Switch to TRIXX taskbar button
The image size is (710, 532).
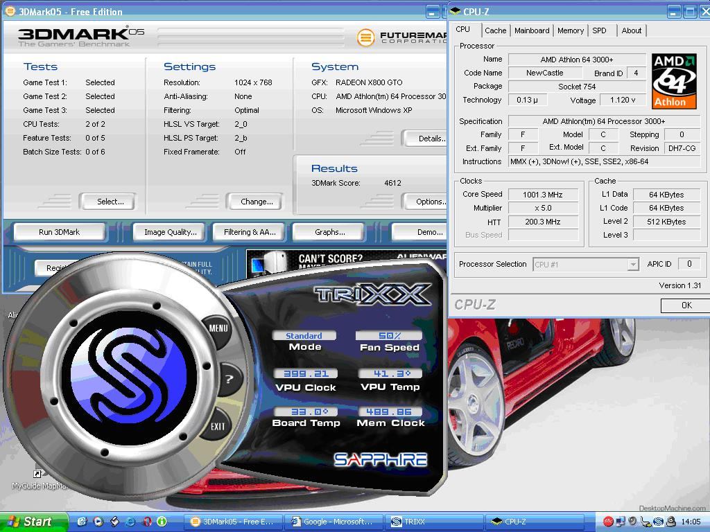click(x=435, y=522)
